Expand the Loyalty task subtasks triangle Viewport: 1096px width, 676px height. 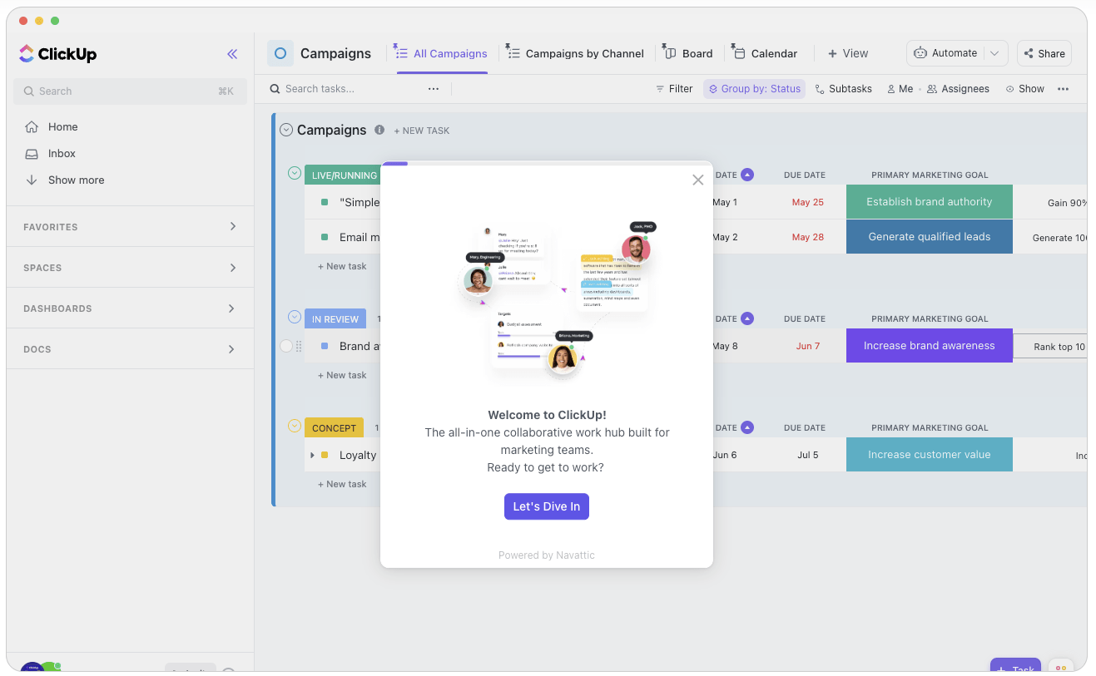tap(312, 455)
